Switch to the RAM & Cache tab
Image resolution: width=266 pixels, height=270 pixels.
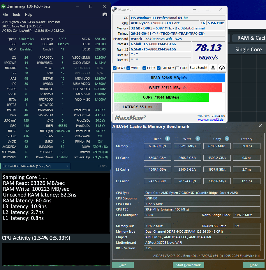pos(249,38)
